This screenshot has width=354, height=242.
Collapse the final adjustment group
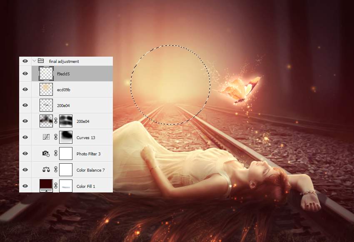coord(34,61)
